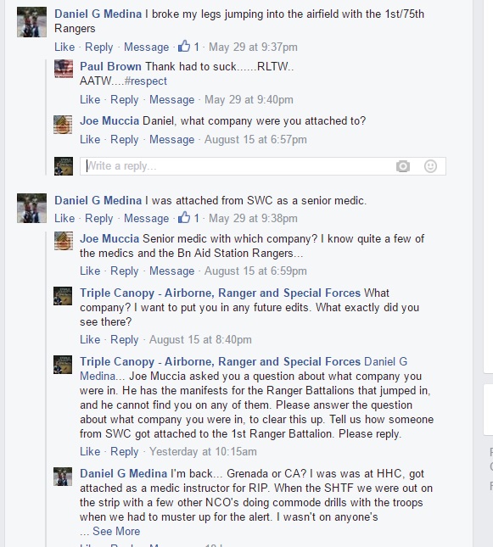Click thumbs-up count on broken legs comment
This screenshot has height=547, width=493.
[188, 47]
